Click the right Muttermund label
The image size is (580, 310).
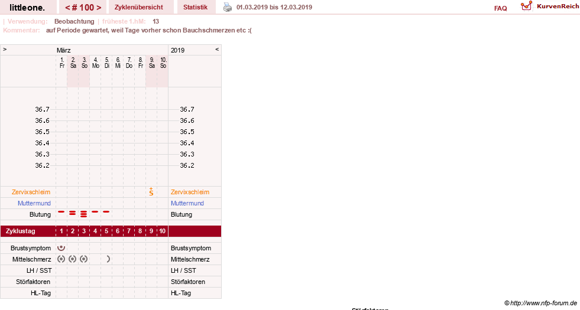187,203
